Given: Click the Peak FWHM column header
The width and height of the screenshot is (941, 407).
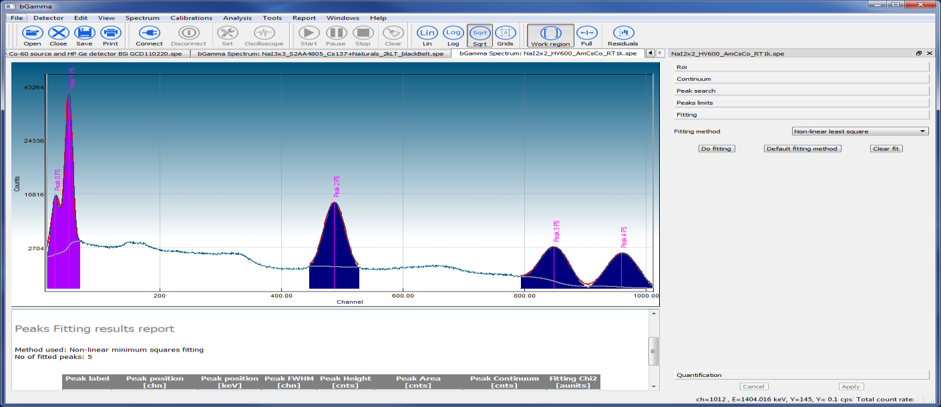Looking at the screenshot, I should click(289, 382).
